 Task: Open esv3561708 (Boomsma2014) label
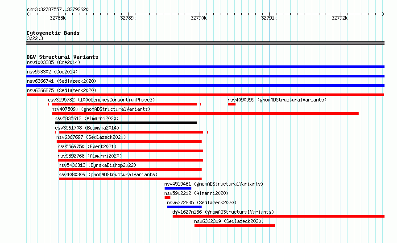pos(87,128)
